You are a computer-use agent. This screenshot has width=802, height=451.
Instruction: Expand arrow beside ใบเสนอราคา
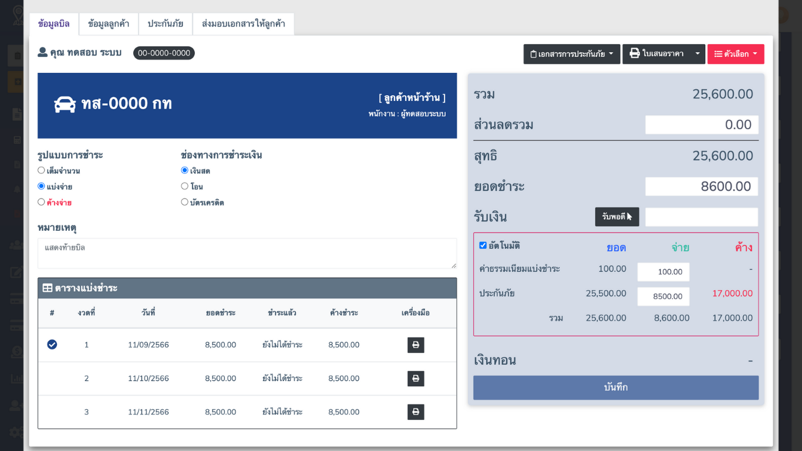click(697, 54)
